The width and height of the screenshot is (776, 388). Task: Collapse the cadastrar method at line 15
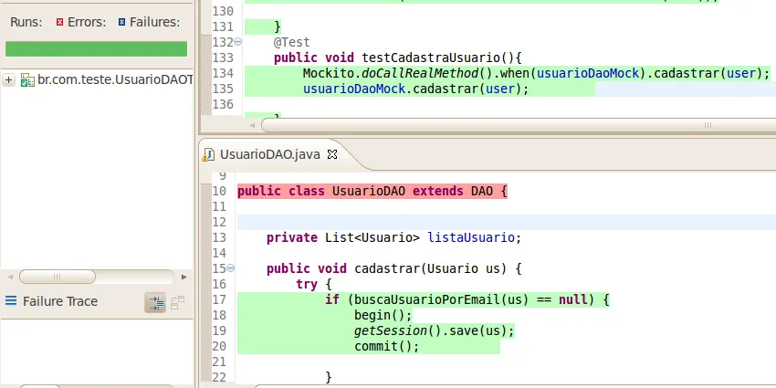click(229, 268)
